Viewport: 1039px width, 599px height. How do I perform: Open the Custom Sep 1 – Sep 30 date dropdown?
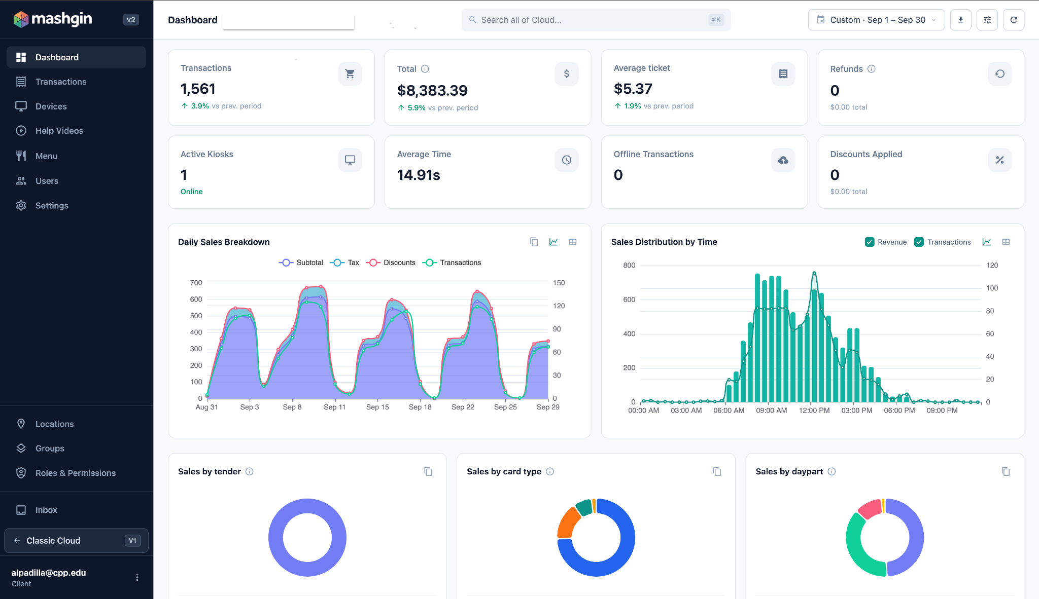click(x=876, y=20)
